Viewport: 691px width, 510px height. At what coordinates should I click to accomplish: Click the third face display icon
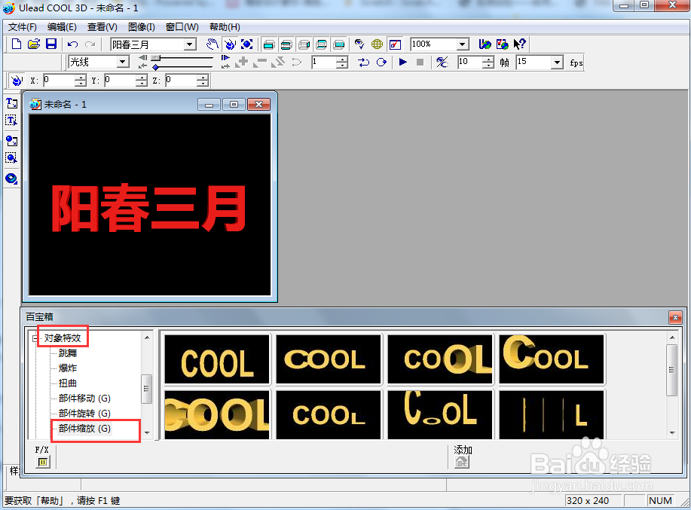click(x=304, y=44)
